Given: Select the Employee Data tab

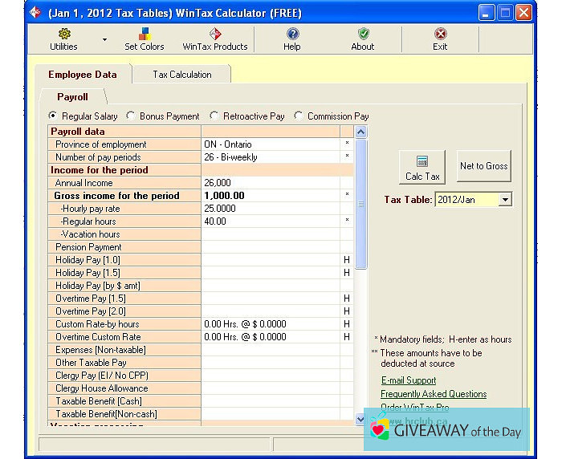Looking at the screenshot, I should [x=82, y=75].
